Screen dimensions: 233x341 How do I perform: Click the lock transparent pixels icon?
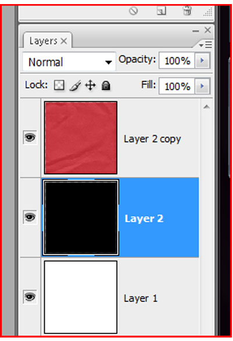[59, 85]
